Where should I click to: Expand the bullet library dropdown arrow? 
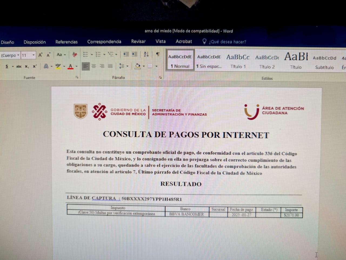coord(92,55)
